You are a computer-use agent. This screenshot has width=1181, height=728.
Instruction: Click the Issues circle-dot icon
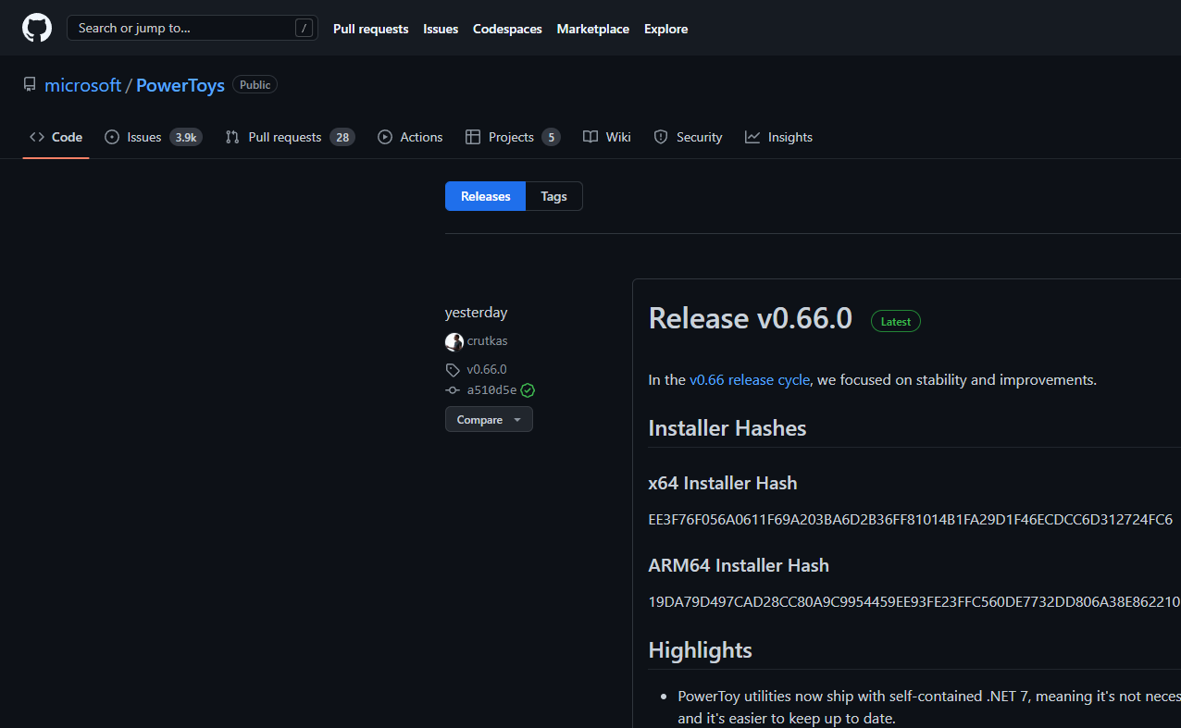coord(112,137)
